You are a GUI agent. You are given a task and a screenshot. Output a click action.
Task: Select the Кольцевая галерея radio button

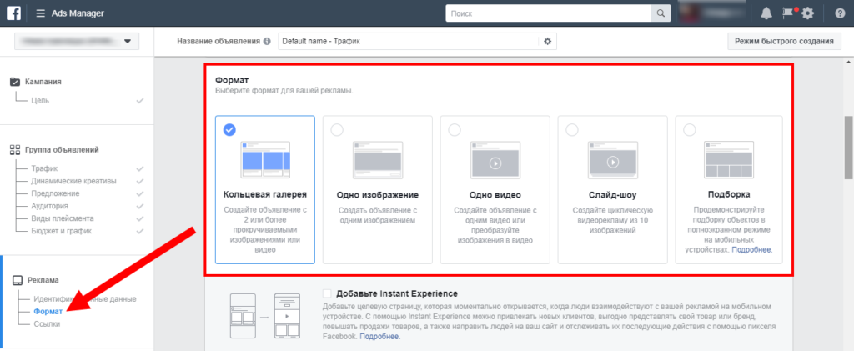point(230,130)
